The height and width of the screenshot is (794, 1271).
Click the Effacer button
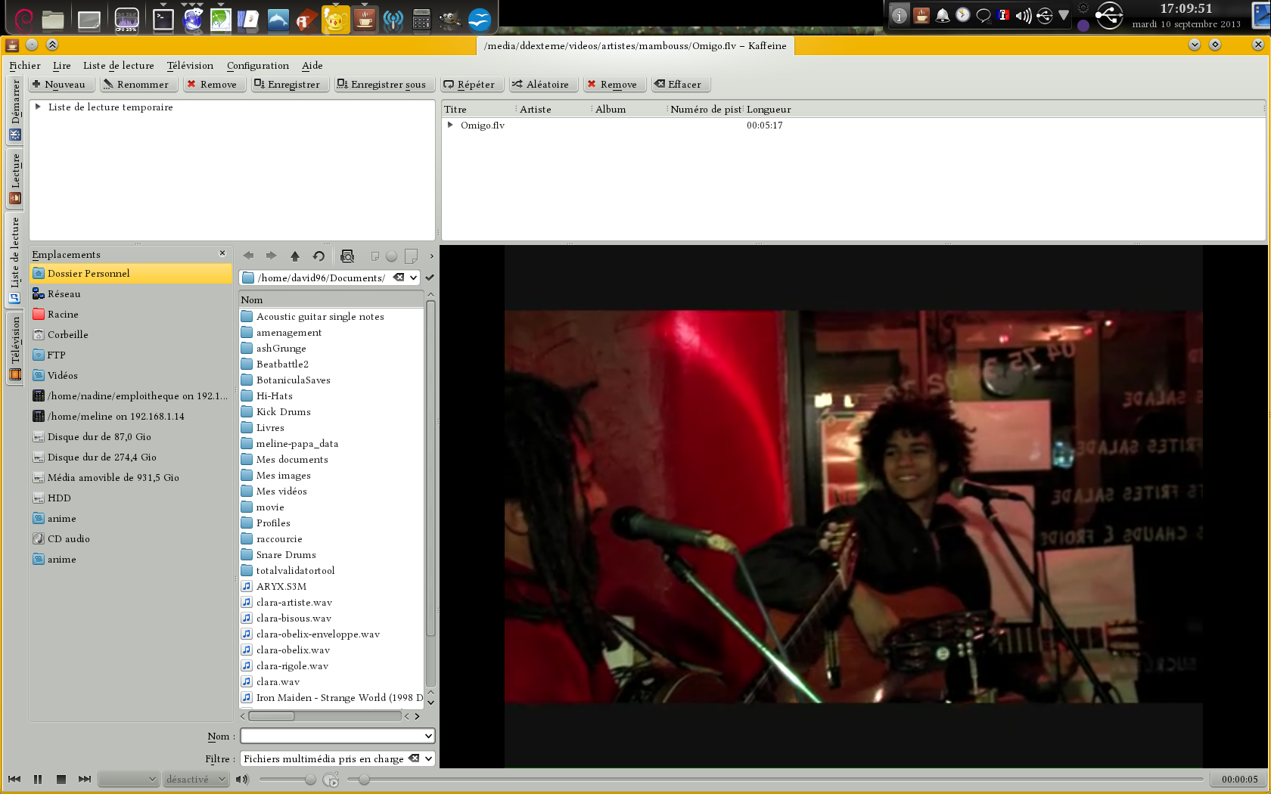679,85
